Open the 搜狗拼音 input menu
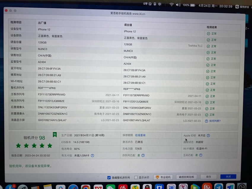This screenshot has height=189, width=252. [x=242, y=7]
